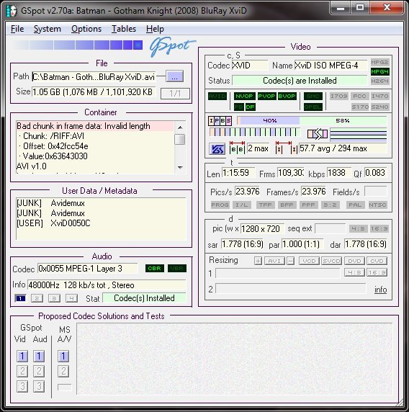Click the PVOP indicator
Image resolution: width=409 pixels, height=412 pixels.
click(266, 97)
